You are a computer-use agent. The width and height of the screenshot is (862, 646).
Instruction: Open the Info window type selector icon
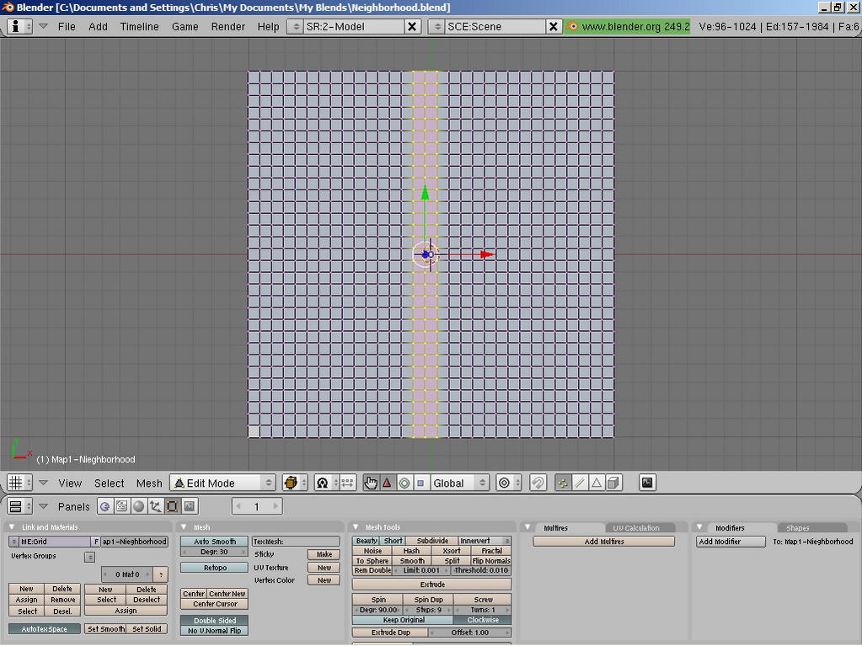click(19, 26)
